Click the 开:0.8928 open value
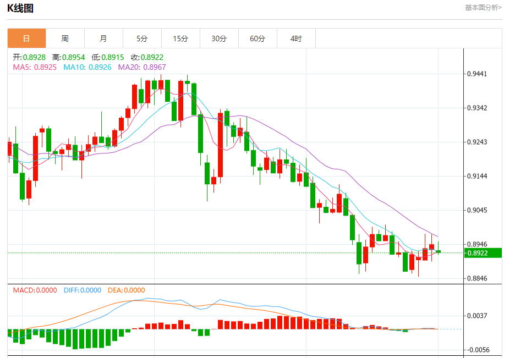This screenshot has height=358, width=515. pyautogui.click(x=29, y=57)
